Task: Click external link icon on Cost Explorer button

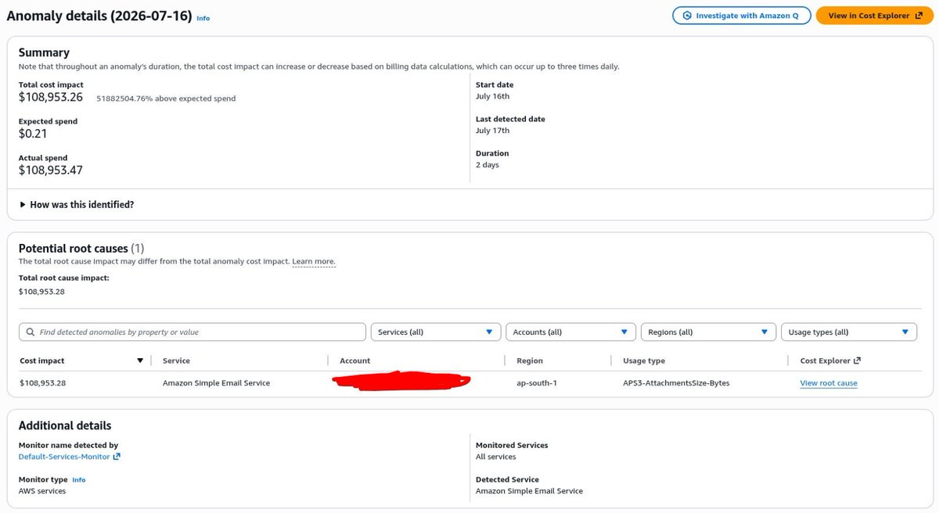Action: click(x=918, y=16)
